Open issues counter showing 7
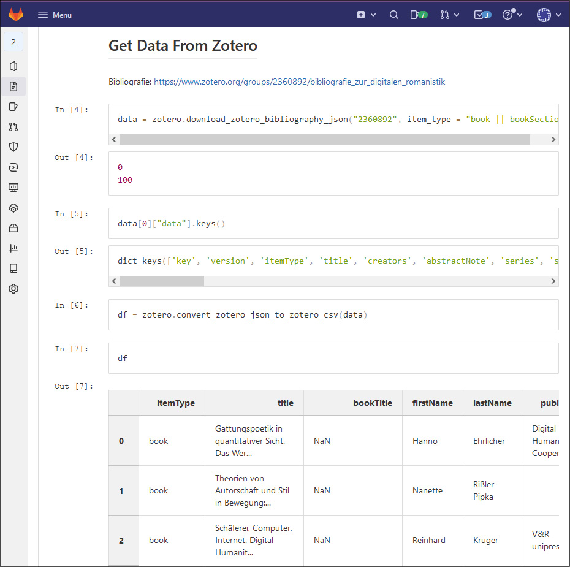The width and height of the screenshot is (570, 567). pos(419,15)
